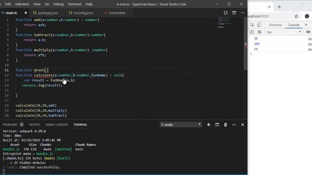
Task: Open the Edit menu
Action: pyautogui.click(x=8, y=4)
